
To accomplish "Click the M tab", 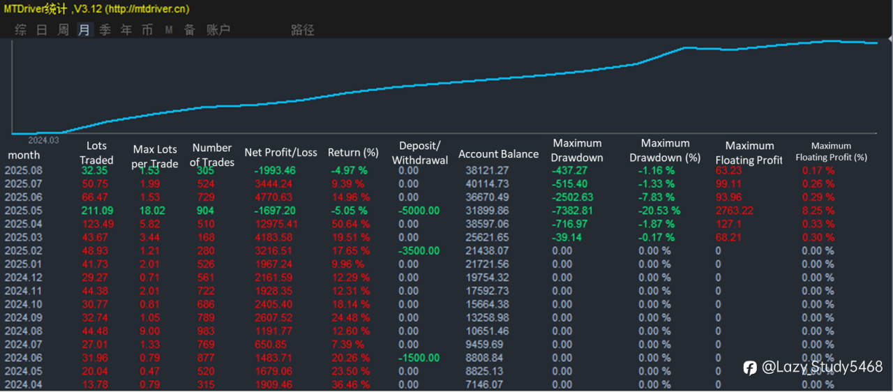I will click(x=169, y=30).
